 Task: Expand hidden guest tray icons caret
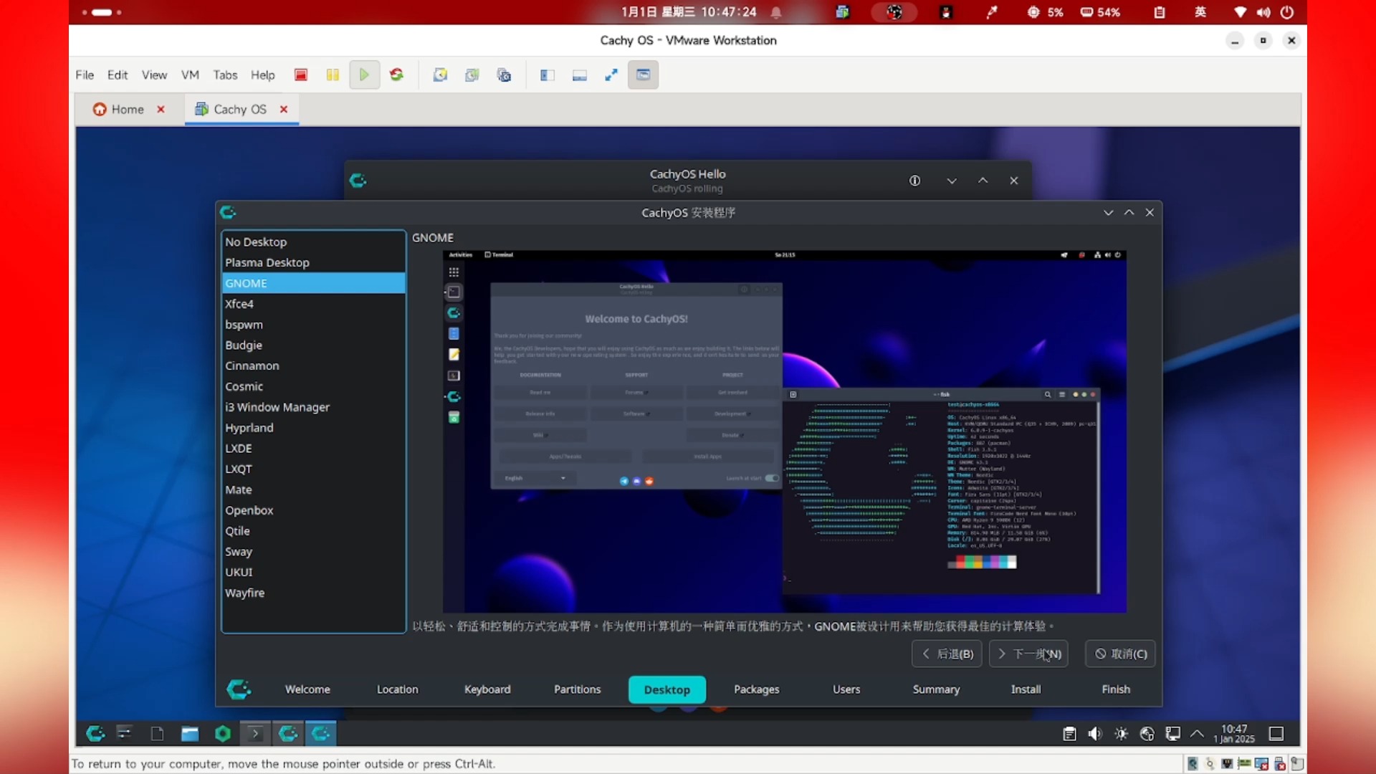(x=1197, y=733)
